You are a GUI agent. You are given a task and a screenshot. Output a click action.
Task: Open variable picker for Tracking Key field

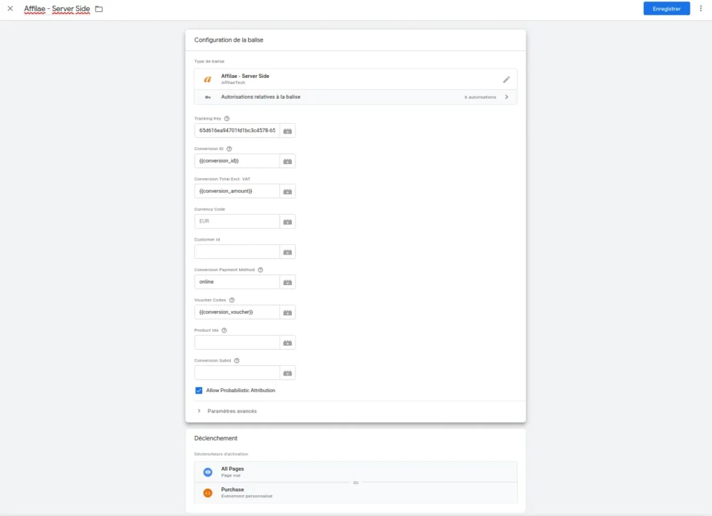pyautogui.click(x=287, y=131)
